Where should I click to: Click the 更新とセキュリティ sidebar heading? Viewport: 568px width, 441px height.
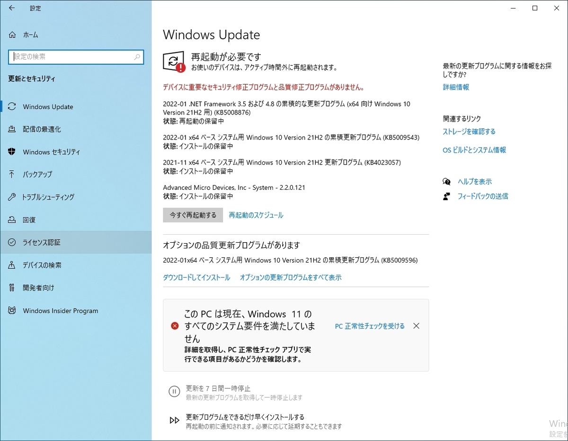coord(32,79)
